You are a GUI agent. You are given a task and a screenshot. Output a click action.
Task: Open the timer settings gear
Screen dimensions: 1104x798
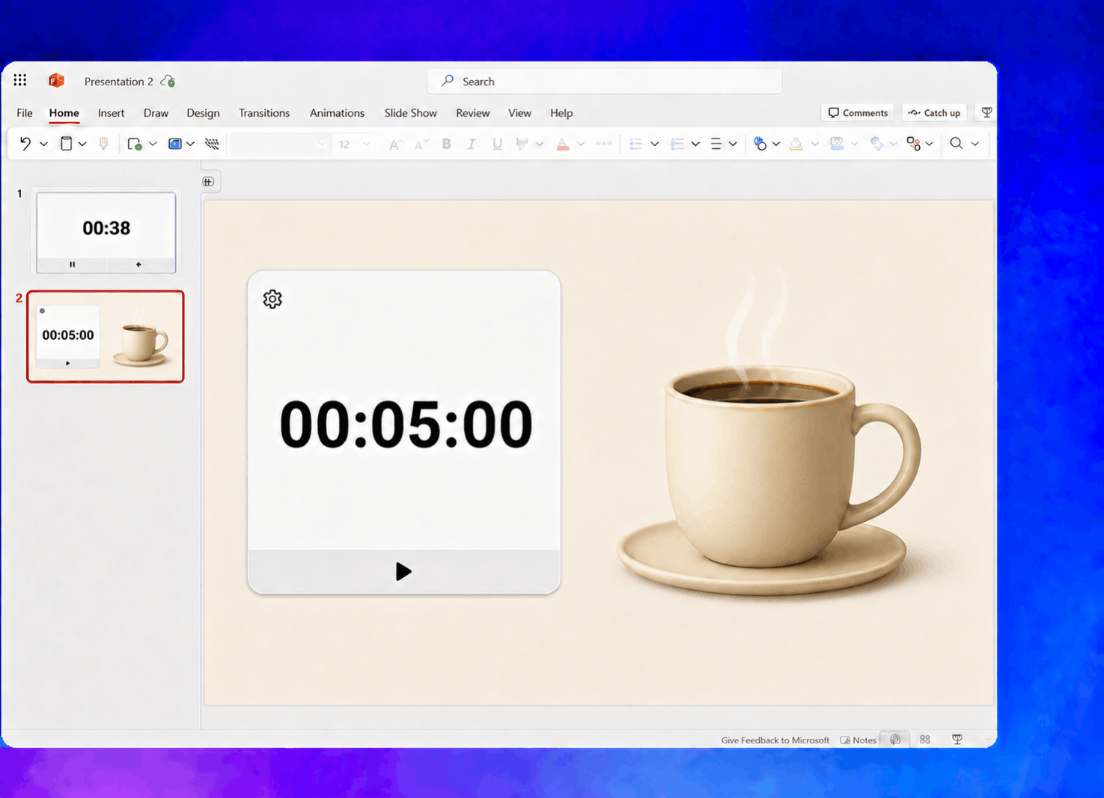click(272, 299)
